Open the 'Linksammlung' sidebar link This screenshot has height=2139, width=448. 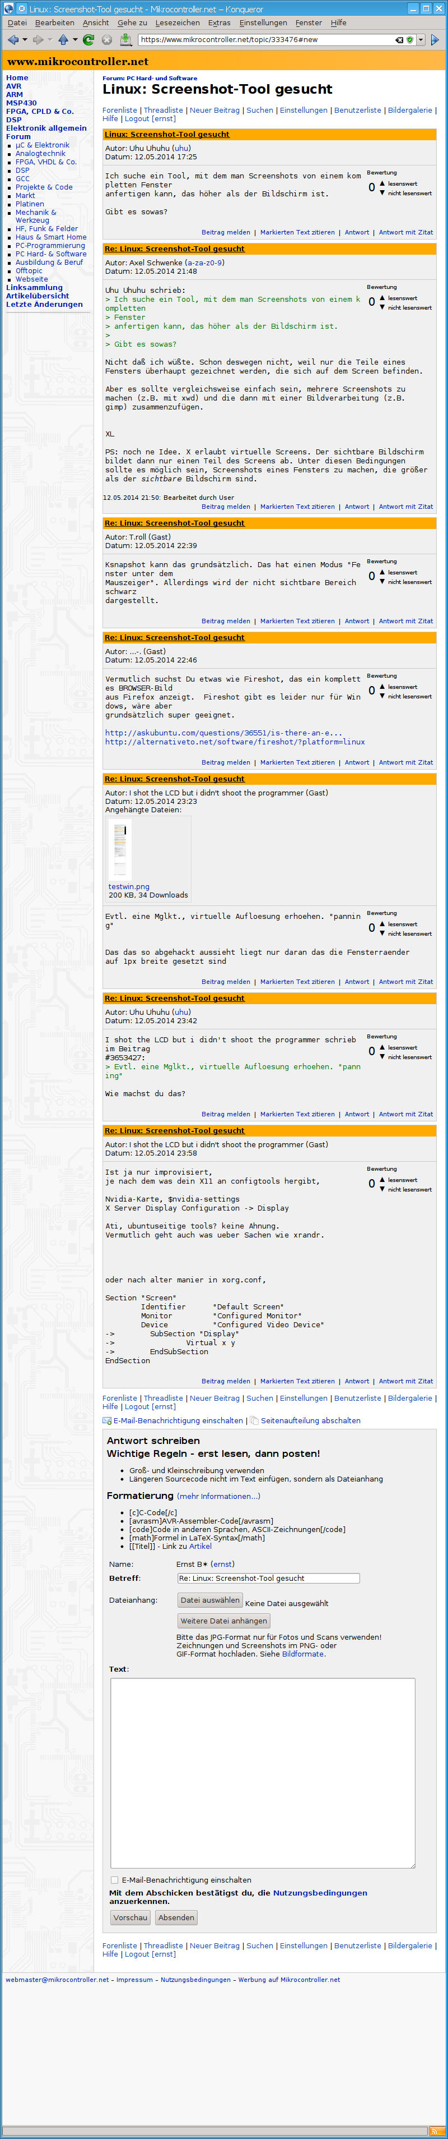(x=34, y=287)
